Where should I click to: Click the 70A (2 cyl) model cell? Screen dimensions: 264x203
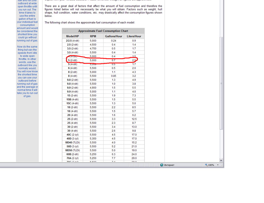pos(72,158)
